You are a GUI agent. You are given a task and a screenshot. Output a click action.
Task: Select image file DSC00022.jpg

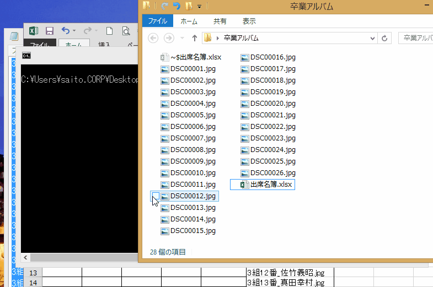pos(268,127)
